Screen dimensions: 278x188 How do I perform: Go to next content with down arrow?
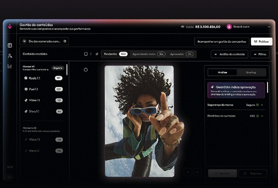pos(198,172)
